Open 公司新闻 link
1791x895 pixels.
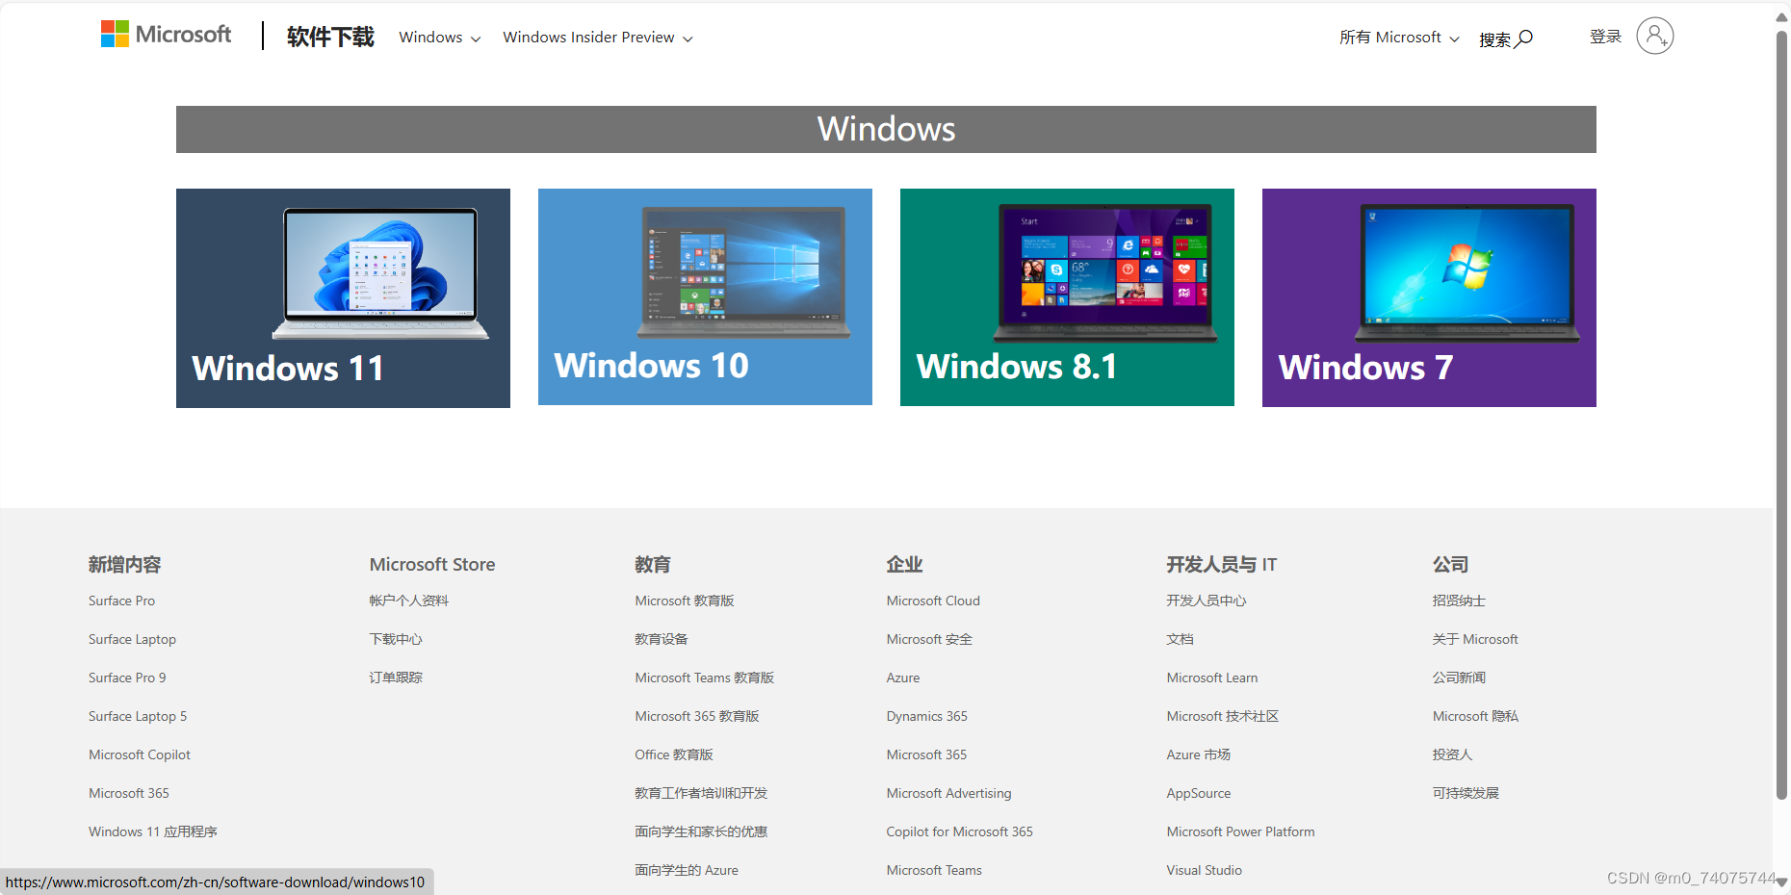[1459, 678]
